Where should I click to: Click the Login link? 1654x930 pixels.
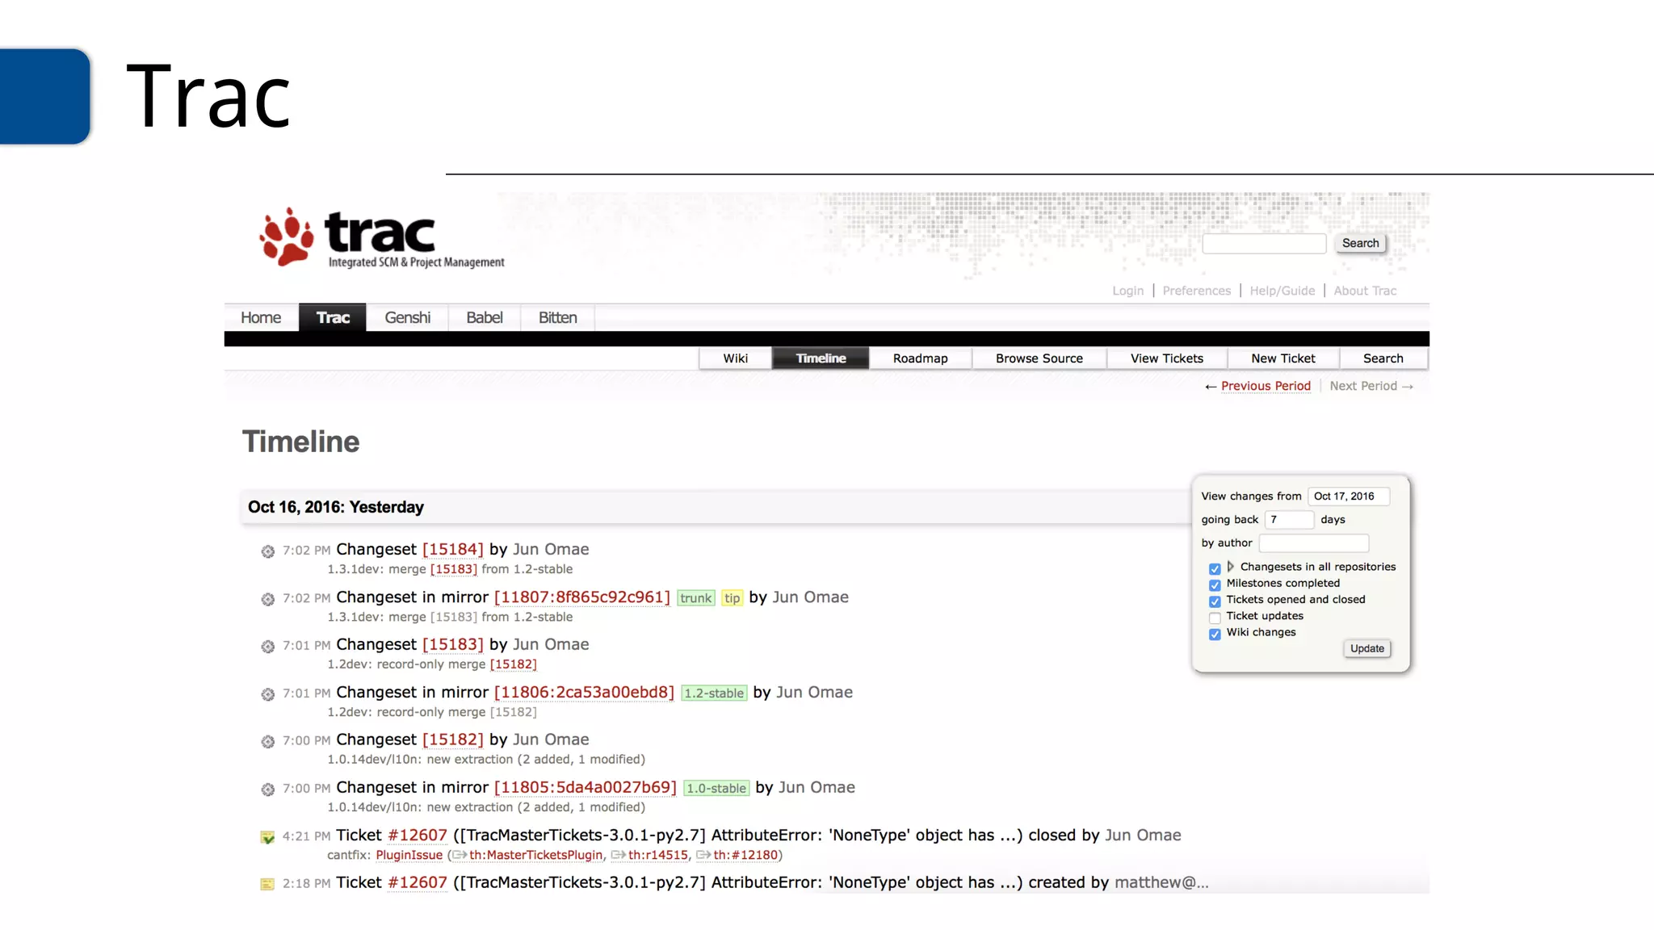[x=1128, y=291]
